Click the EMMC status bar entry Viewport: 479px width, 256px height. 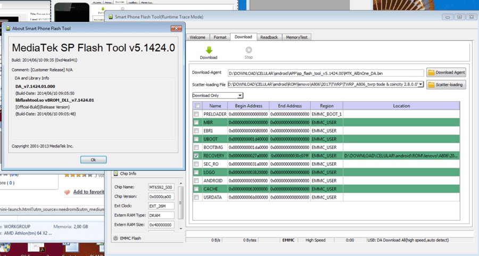pyautogui.click(x=288, y=240)
